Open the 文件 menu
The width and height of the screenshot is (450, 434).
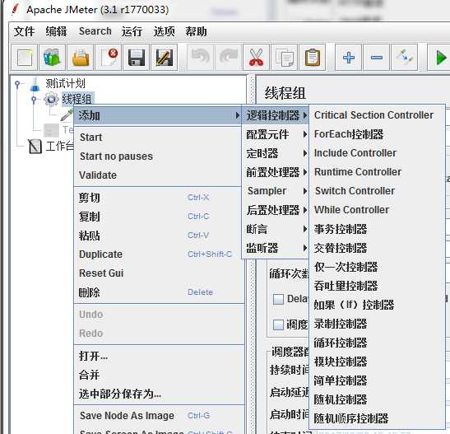24,31
